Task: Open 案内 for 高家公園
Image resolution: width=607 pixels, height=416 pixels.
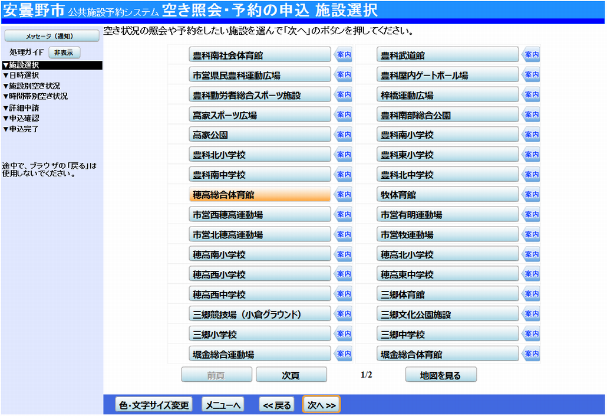Action: (343, 135)
